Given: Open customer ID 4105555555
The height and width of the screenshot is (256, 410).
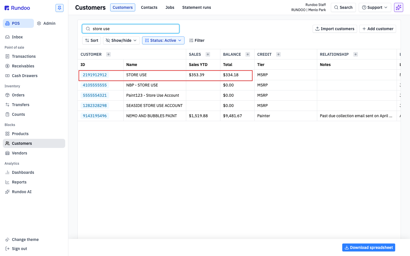Looking at the screenshot, I should click(x=95, y=85).
